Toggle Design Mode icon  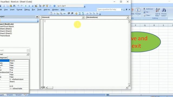36,6
